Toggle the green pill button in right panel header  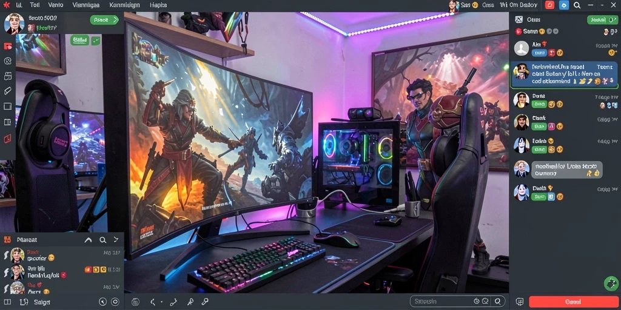click(602, 19)
